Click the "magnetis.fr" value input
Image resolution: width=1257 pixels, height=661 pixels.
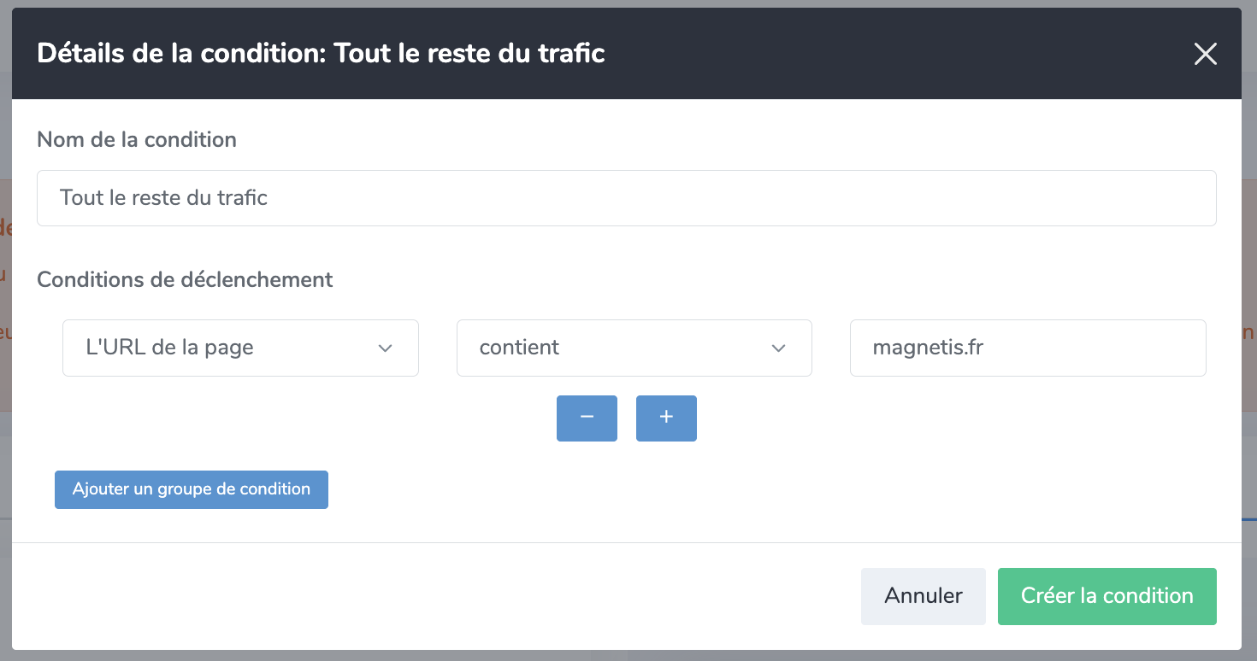(1027, 348)
